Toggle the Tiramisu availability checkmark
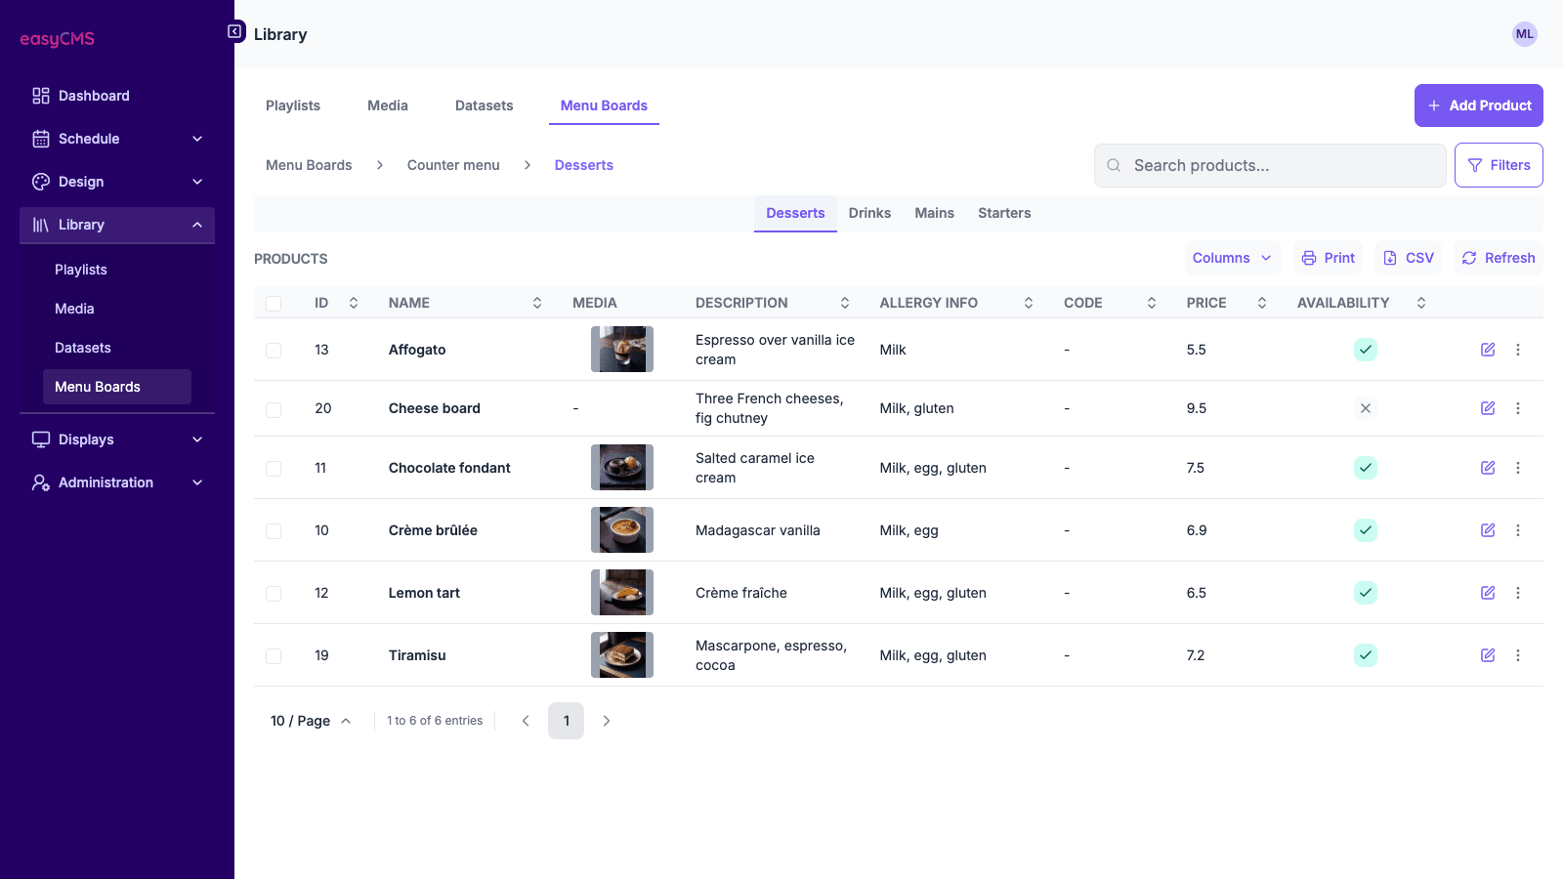Screen dimensions: 1563x879 [1366, 655]
